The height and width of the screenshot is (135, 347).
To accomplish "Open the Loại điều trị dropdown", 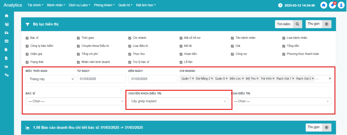I will 281,101.
